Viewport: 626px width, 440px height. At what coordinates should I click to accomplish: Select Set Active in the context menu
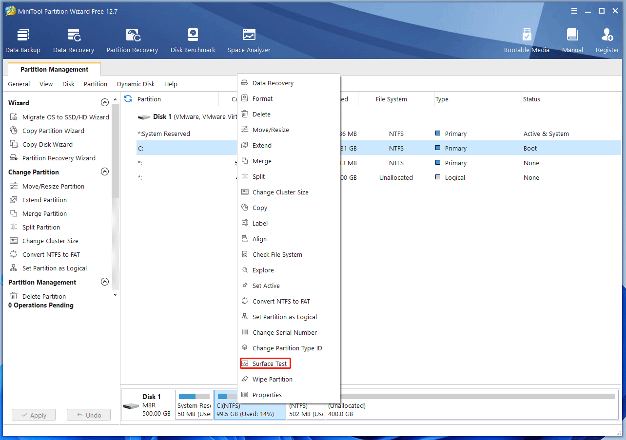point(289,286)
